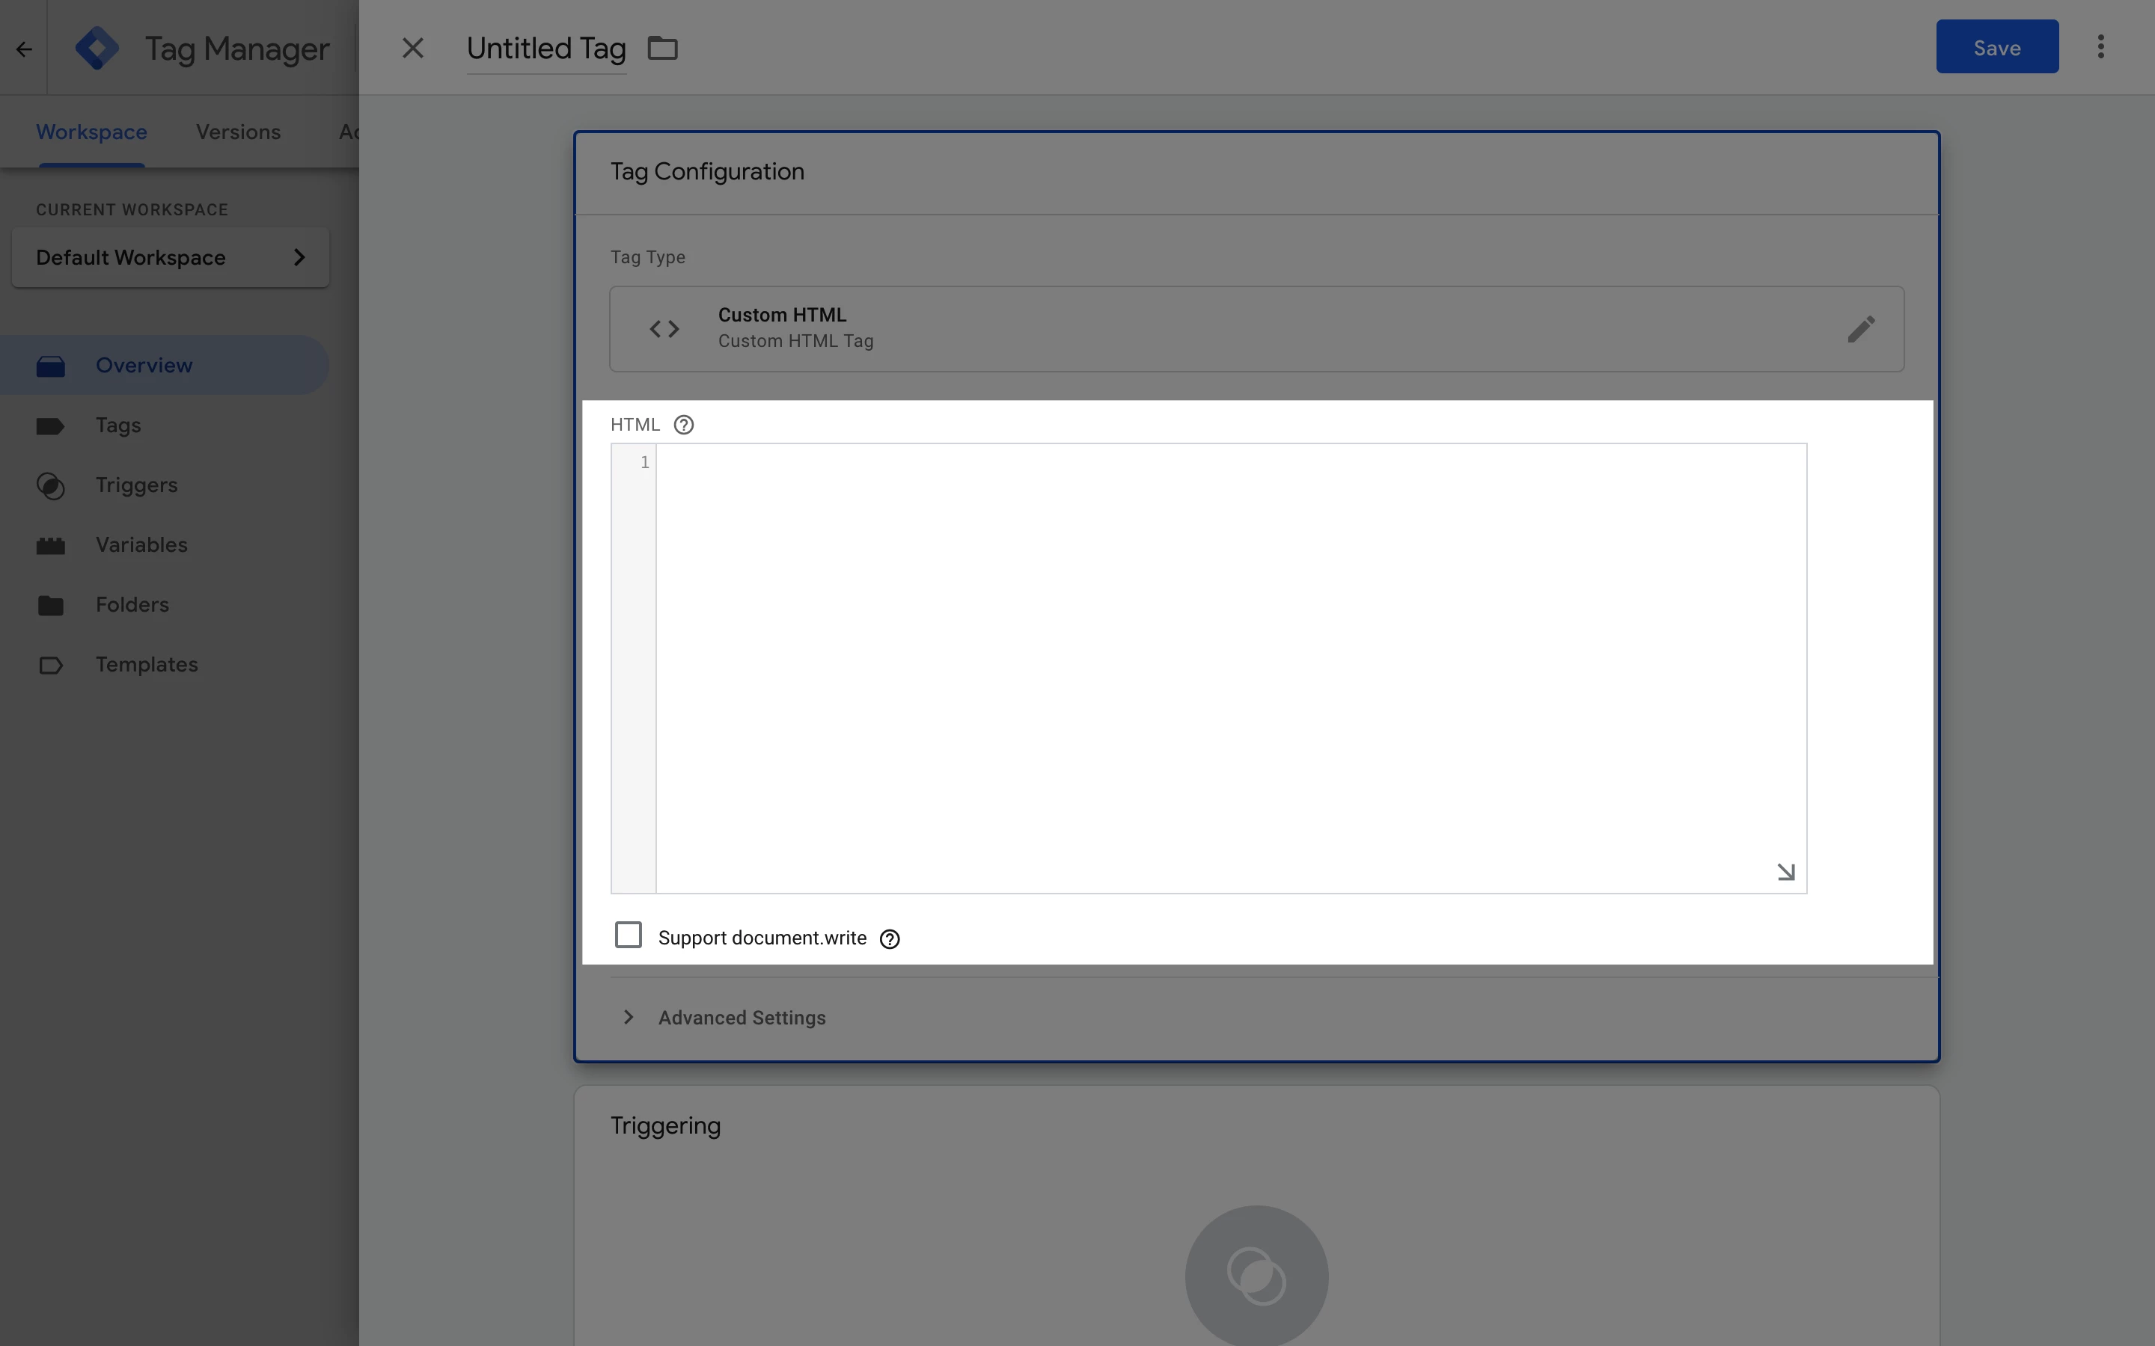The width and height of the screenshot is (2155, 1346).
Task: Click the pencil icon to edit tag type
Action: pyautogui.click(x=1860, y=329)
